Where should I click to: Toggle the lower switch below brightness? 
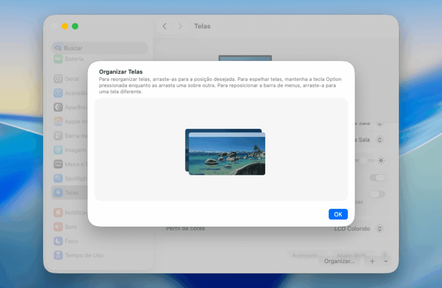point(377,194)
